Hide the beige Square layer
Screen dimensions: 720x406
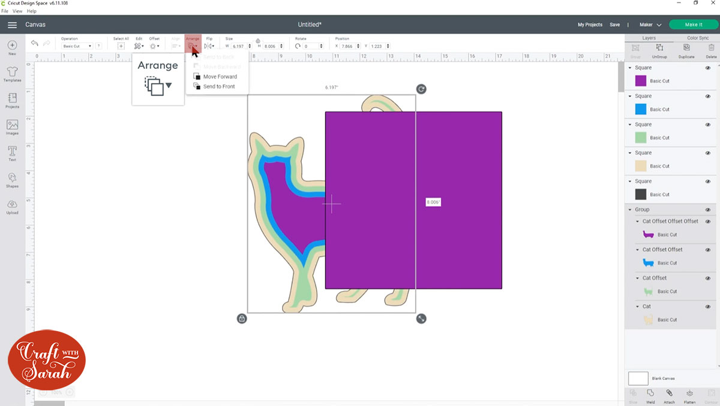708,153
